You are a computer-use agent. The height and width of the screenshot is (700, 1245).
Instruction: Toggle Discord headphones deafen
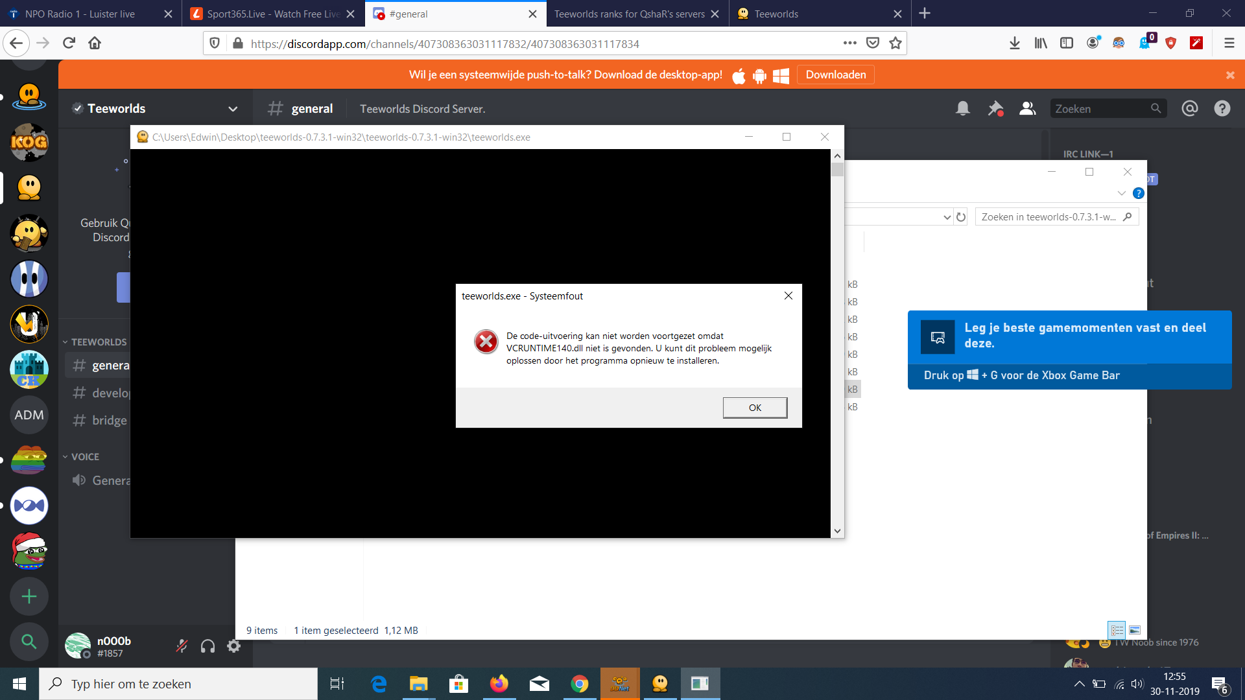point(207,646)
